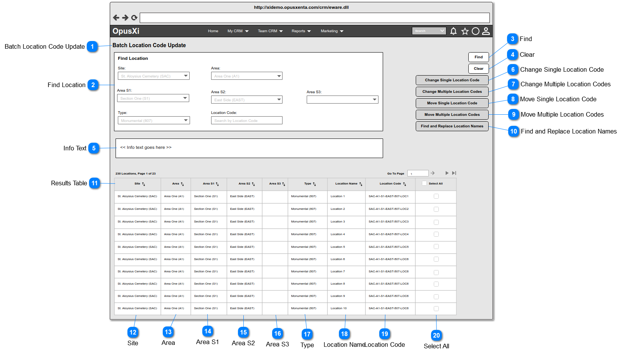Jump to last results page
The height and width of the screenshot is (356, 623).
454,173
